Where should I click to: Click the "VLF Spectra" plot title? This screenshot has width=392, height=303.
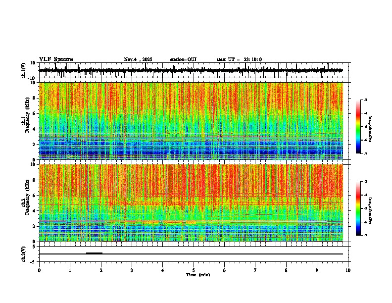point(56,59)
